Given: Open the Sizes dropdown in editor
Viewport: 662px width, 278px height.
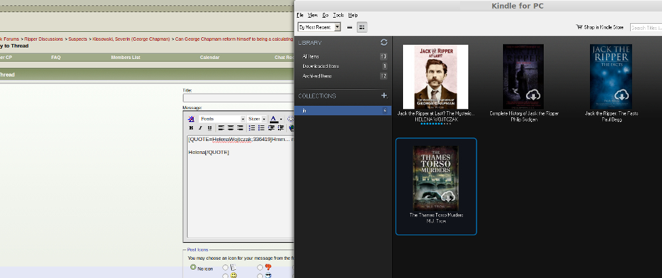Looking at the screenshot, I should tap(257, 119).
